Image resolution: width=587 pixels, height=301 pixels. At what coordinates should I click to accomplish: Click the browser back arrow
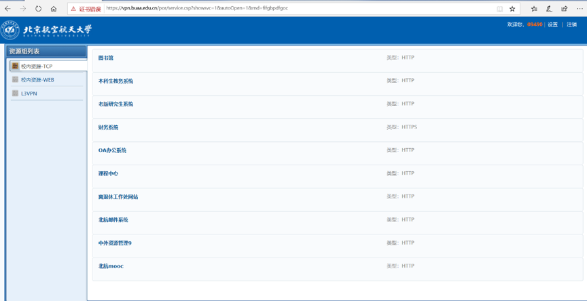pyautogui.click(x=8, y=9)
